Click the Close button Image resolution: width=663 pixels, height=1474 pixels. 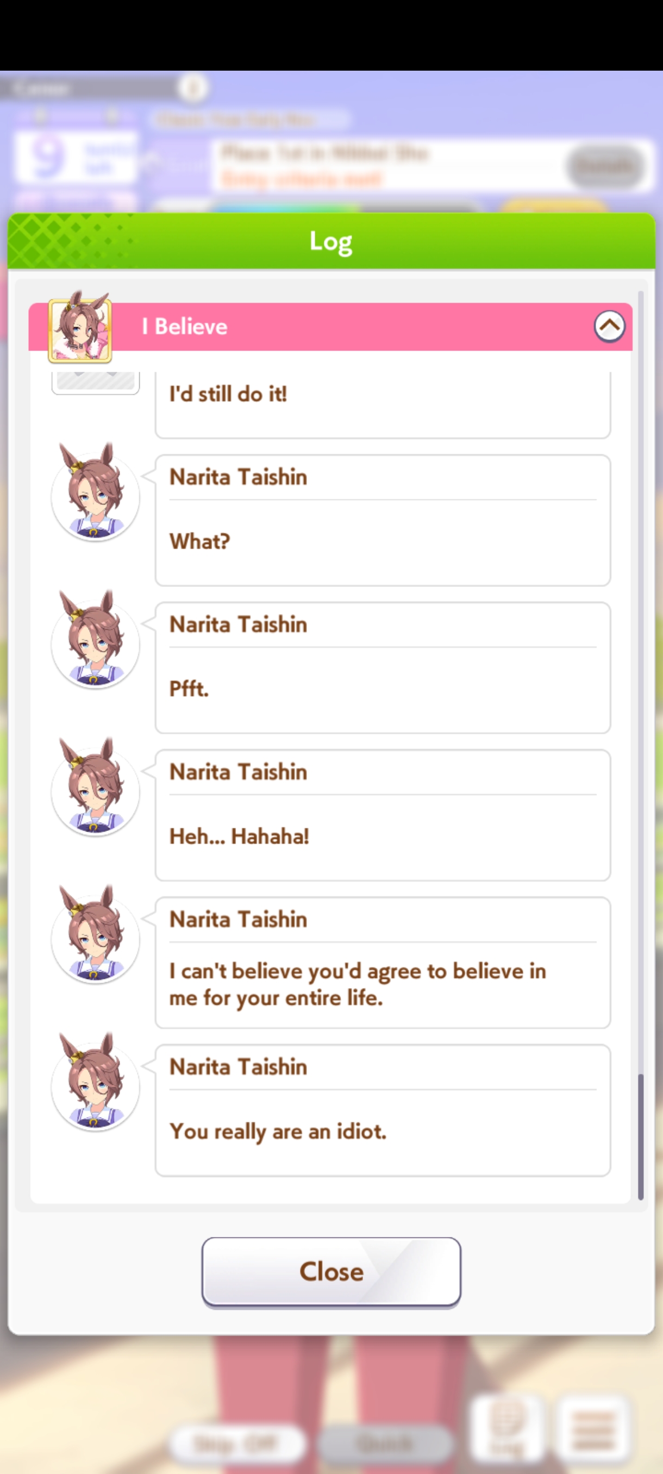[x=331, y=1271]
